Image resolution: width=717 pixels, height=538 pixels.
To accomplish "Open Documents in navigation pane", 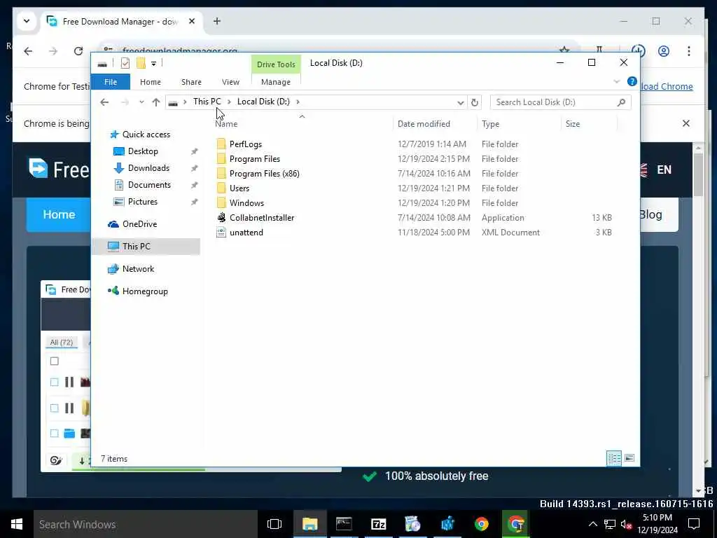I will pos(149,185).
